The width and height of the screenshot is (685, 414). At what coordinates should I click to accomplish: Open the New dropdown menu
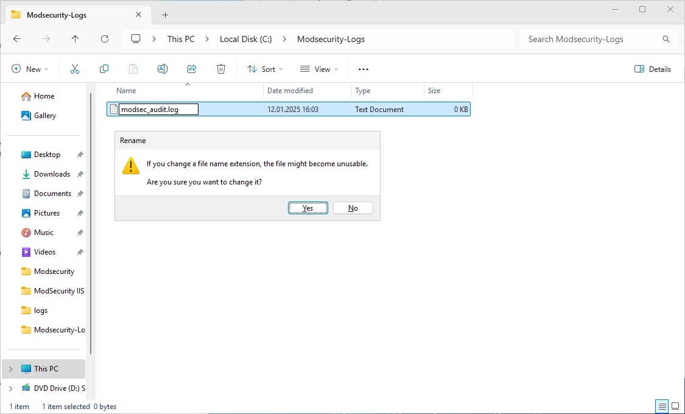[x=30, y=69]
